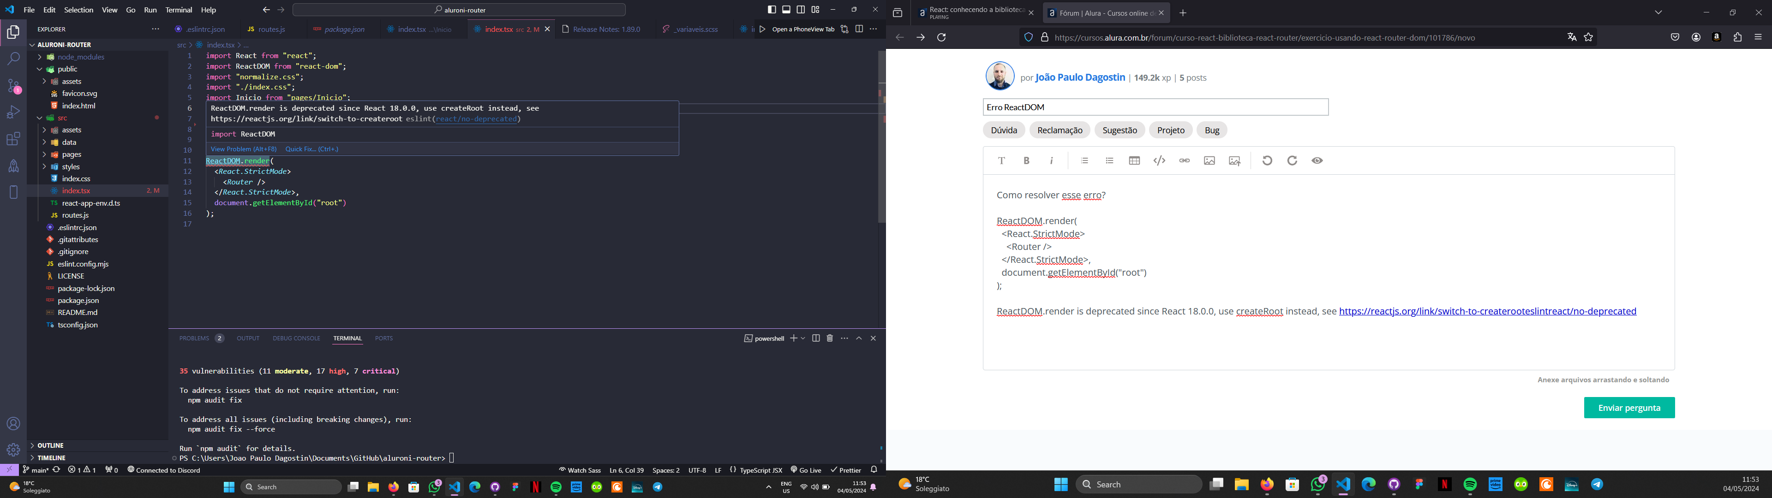The width and height of the screenshot is (1772, 498).
Task: Open VS Code notifications bell in status bar
Action: [x=874, y=470]
